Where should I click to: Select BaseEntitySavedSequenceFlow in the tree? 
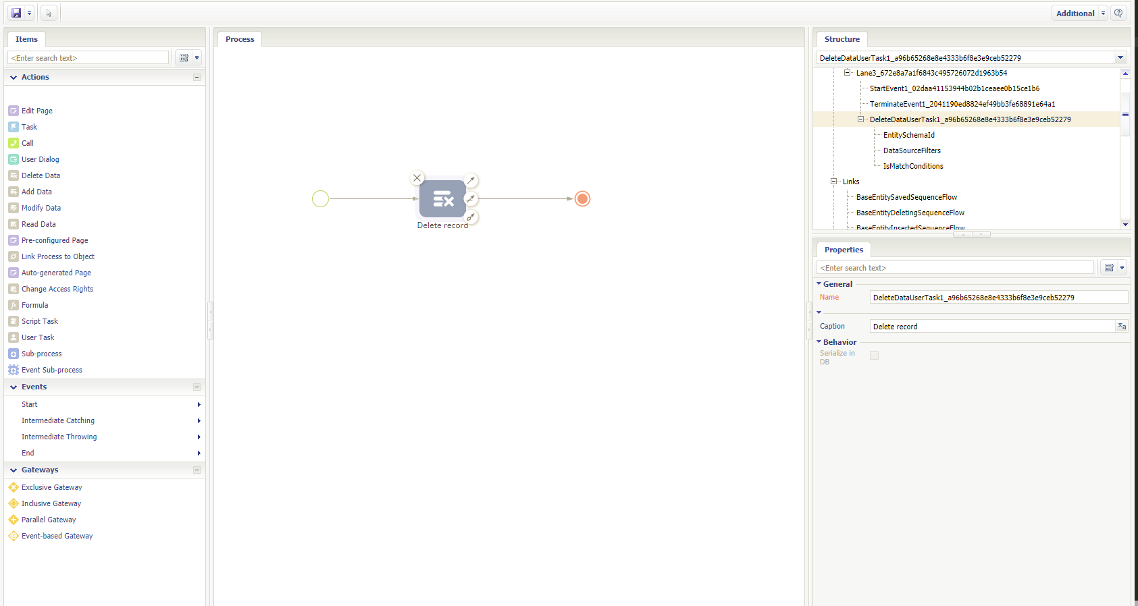tap(906, 197)
